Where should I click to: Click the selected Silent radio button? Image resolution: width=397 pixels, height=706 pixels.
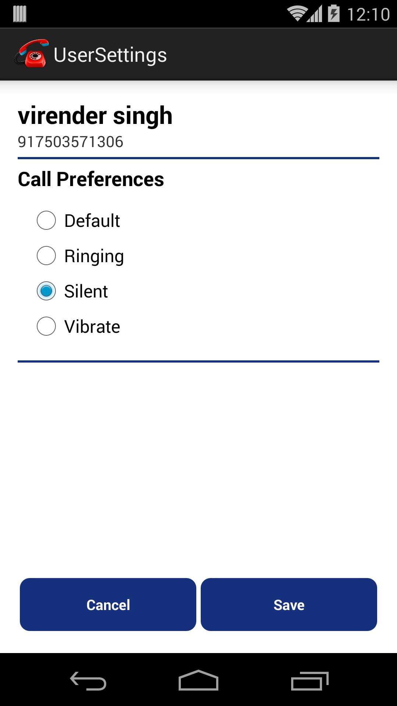[46, 291]
